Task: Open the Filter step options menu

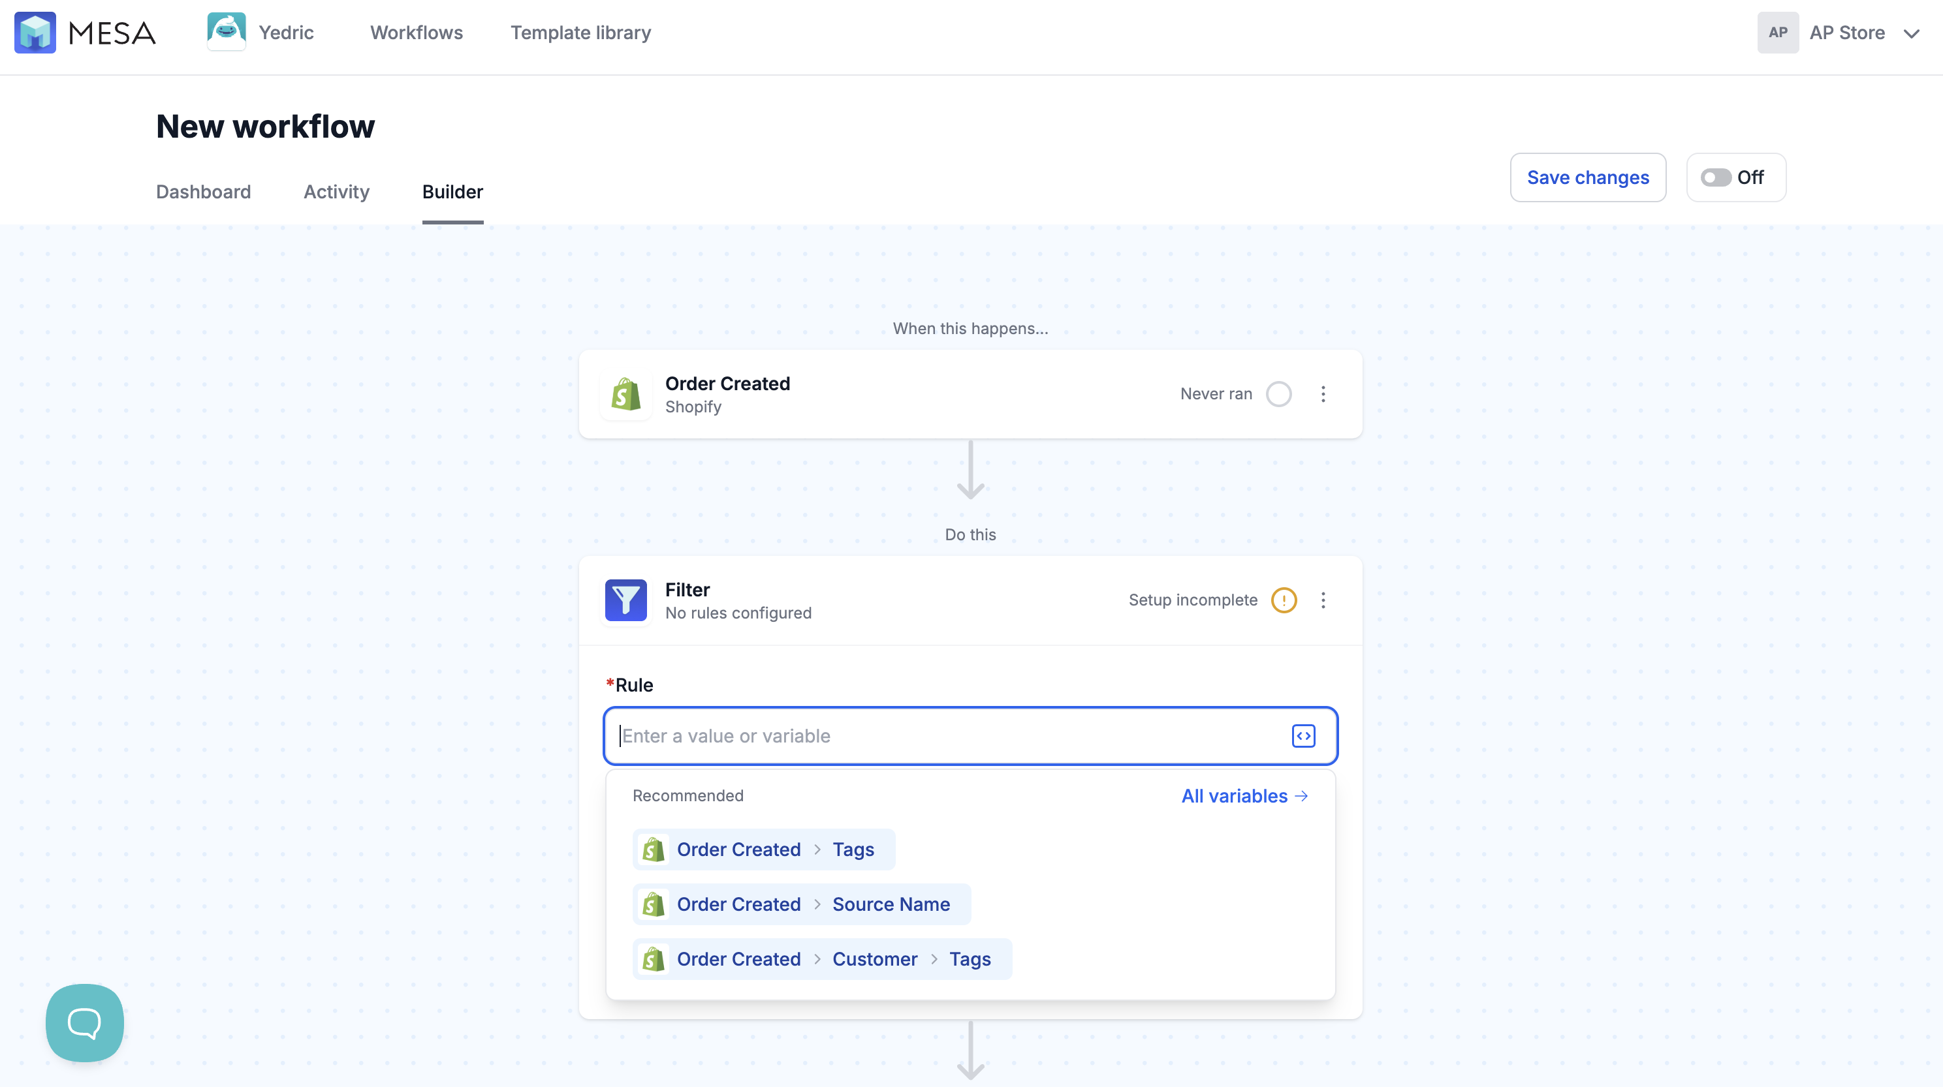Action: 1323,600
